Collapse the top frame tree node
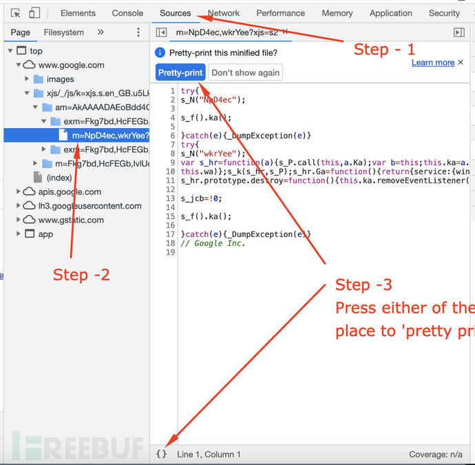The width and height of the screenshot is (475, 465). [10, 50]
